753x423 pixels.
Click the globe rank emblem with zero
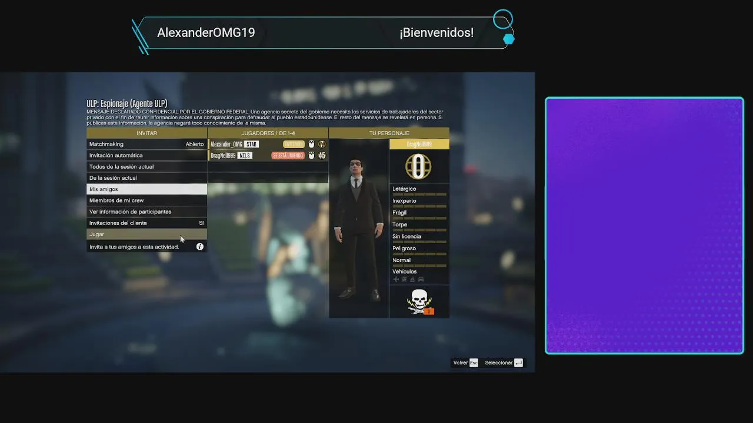[418, 167]
